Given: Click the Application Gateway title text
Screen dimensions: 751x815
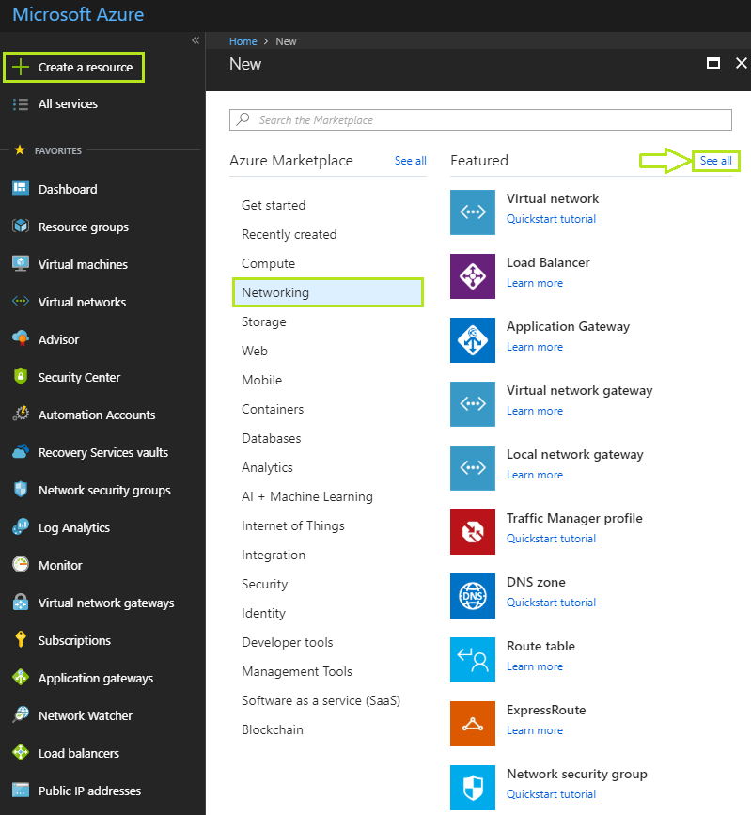Looking at the screenshot, I should click(x=568, y=326).
